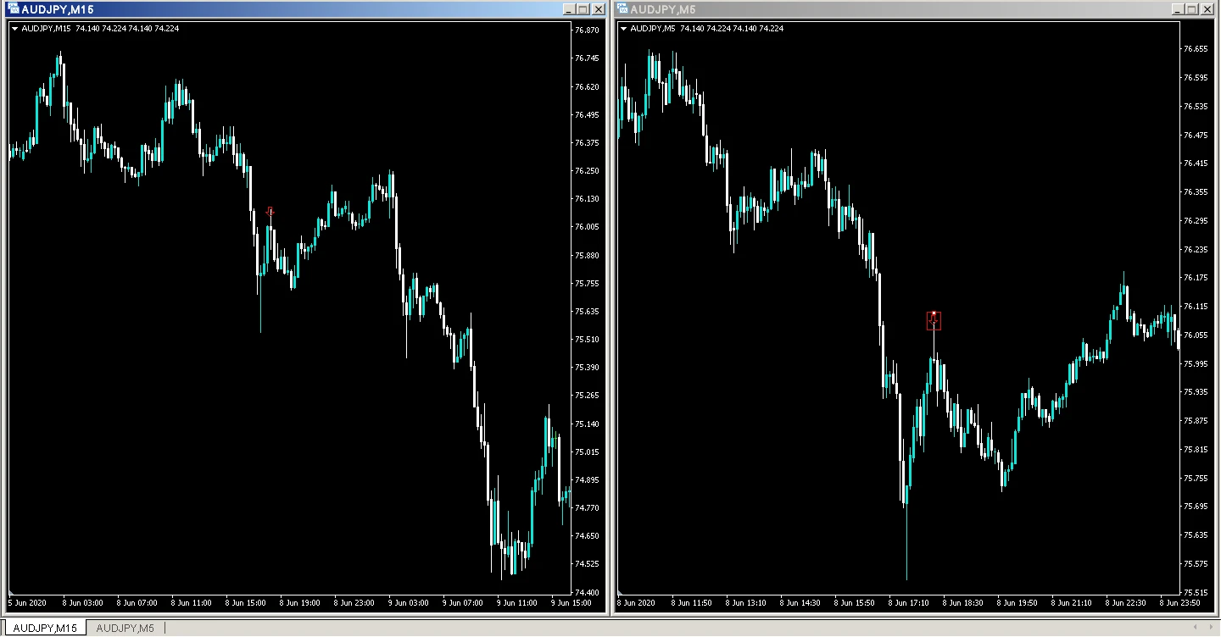This screenshot has height=637, width=1221.
Task: Click the AUDJPY,M15 window title icon
Action: 14,8
